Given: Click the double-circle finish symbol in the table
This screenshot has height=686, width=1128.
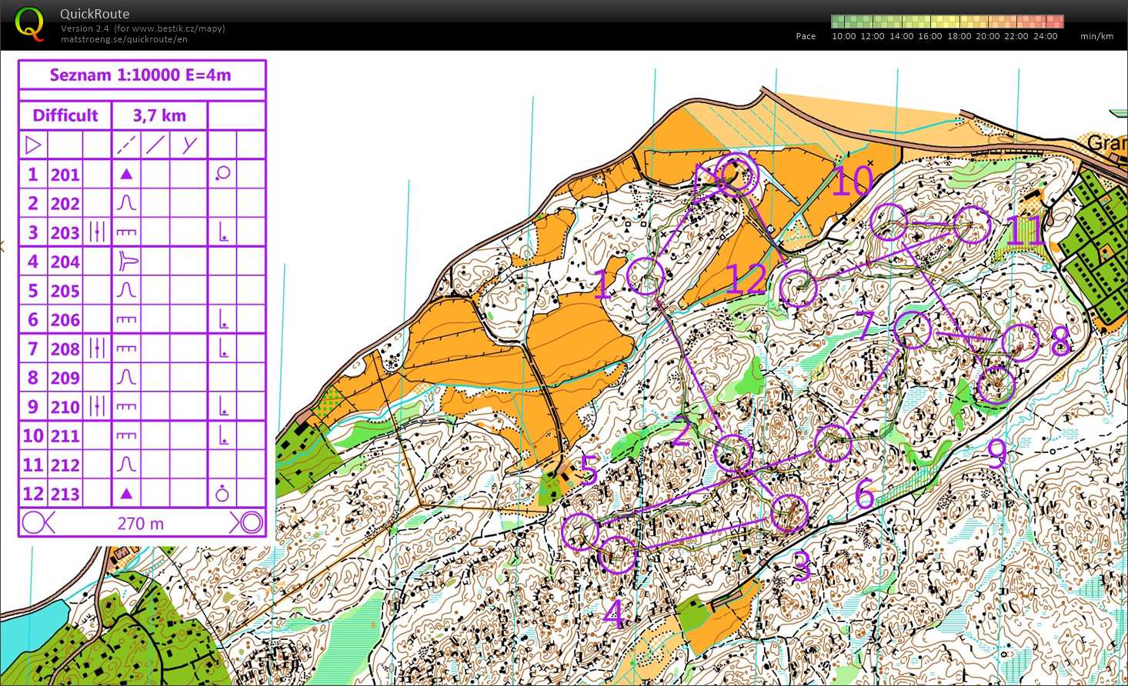Looking at the screenshot, I should [x=247, y=523].
